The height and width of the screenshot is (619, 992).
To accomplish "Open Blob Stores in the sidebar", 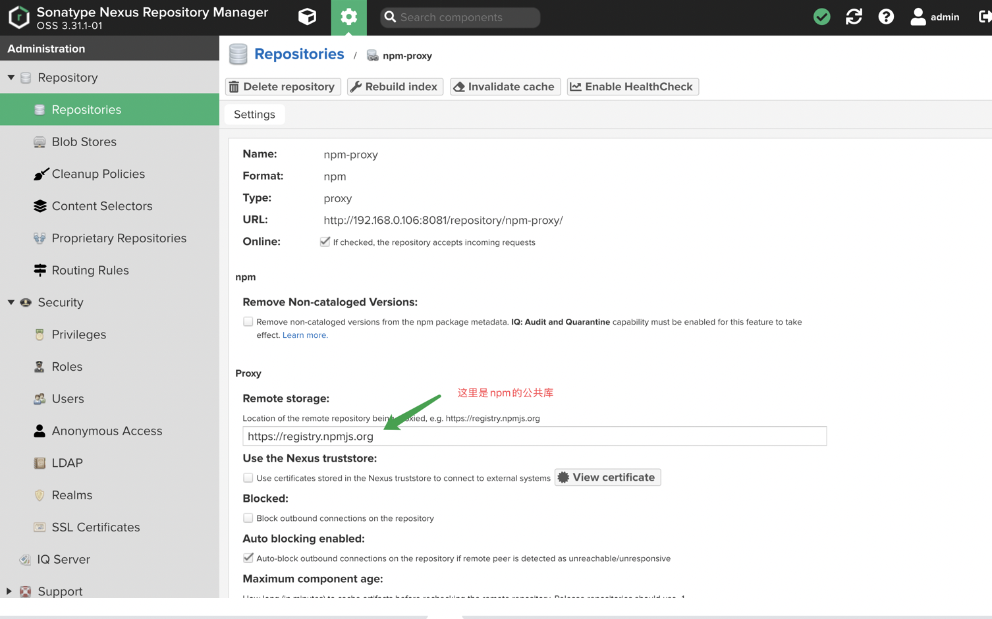I will pyautogui.click(x=109, y=142).
